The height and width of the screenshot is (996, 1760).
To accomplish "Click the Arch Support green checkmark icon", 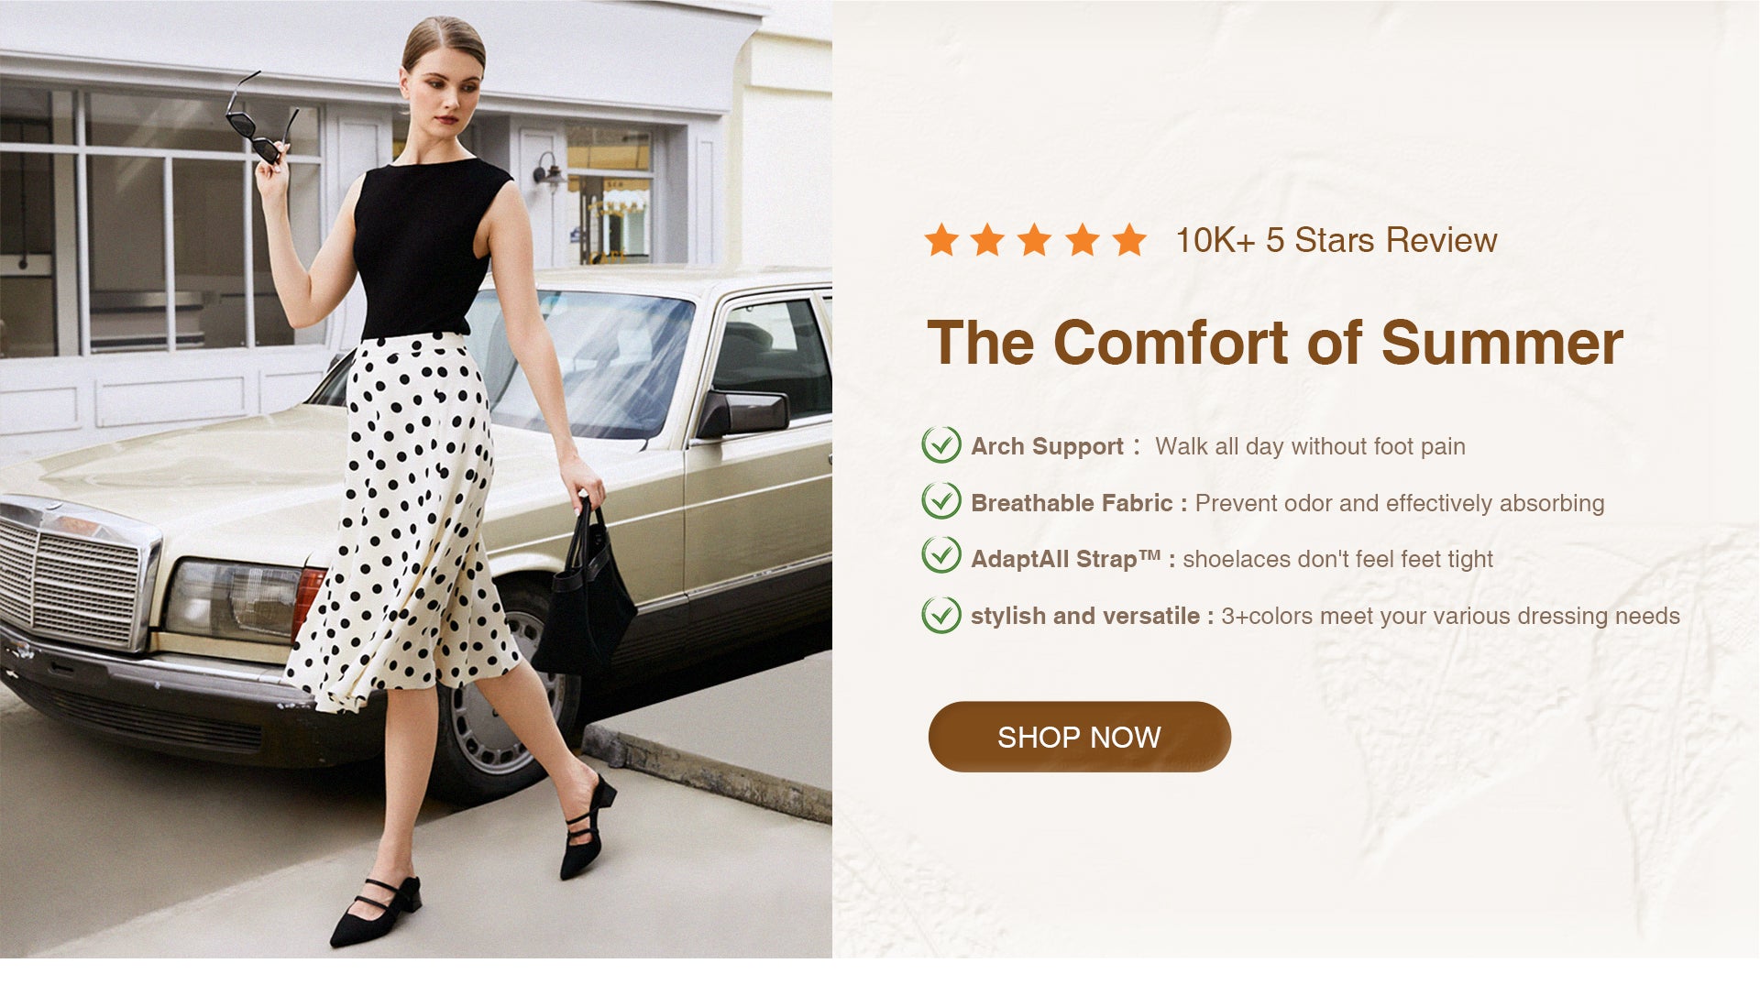I will tap(941, 445).
